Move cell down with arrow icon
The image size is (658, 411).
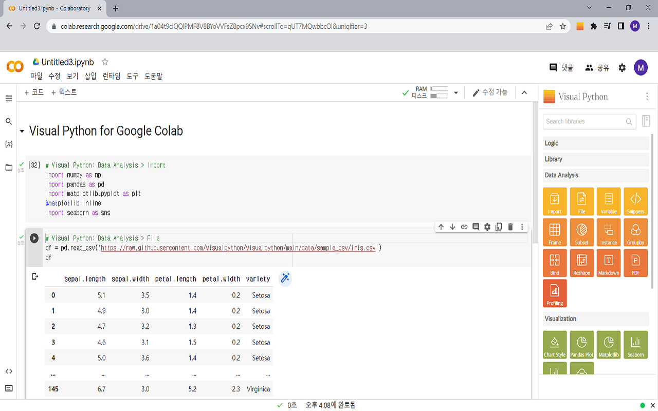452,227
